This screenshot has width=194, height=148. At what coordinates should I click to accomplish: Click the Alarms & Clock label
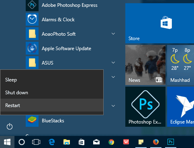58,20
